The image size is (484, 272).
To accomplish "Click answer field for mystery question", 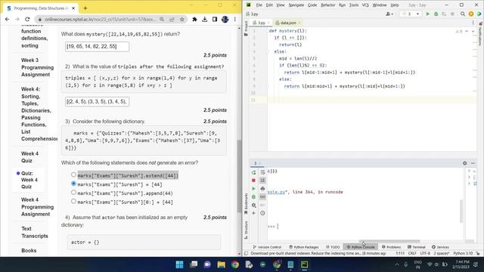I will 97,47.
